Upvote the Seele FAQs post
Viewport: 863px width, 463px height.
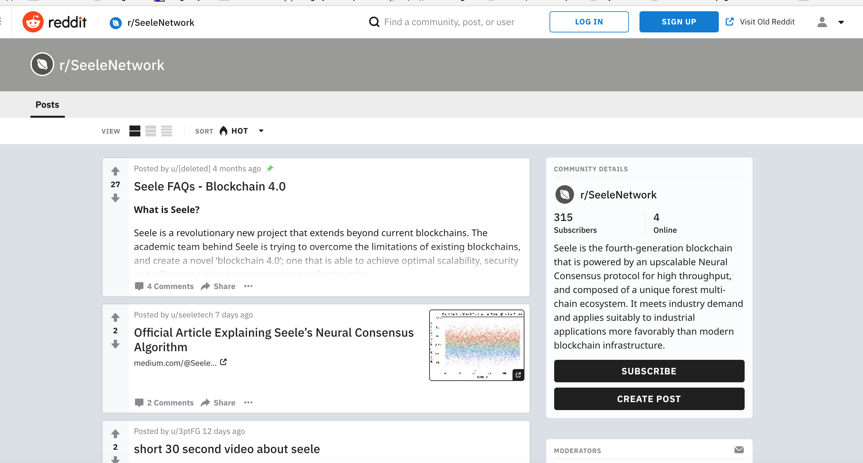pos(115,171)
